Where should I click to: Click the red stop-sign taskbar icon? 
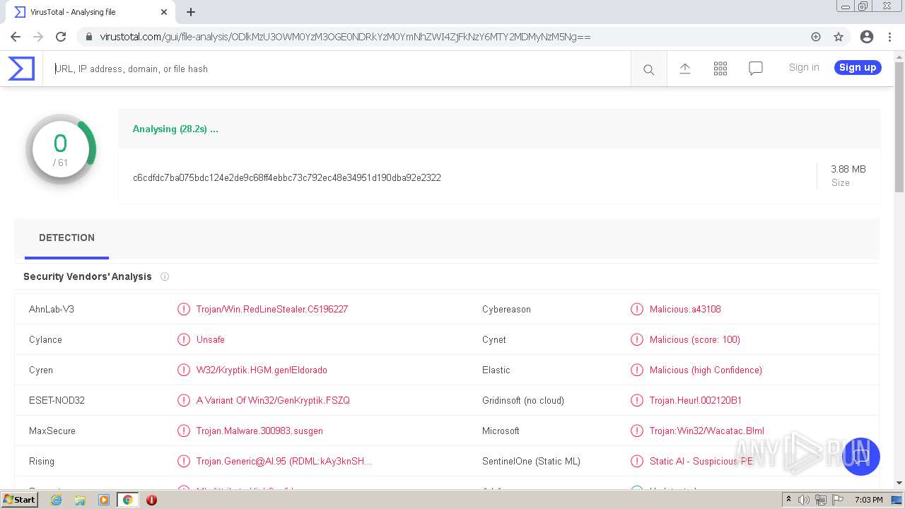[151, 500]
